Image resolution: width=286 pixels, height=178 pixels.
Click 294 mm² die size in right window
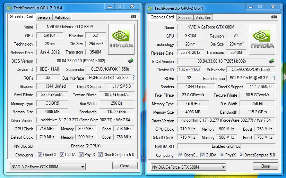tap(236, 44)
